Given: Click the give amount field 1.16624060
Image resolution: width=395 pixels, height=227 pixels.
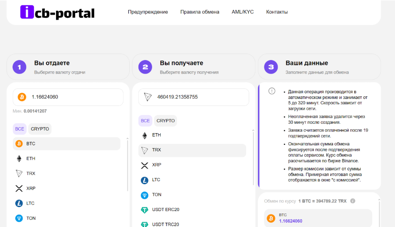Looking at the screenshot, I should click(68, 97).
